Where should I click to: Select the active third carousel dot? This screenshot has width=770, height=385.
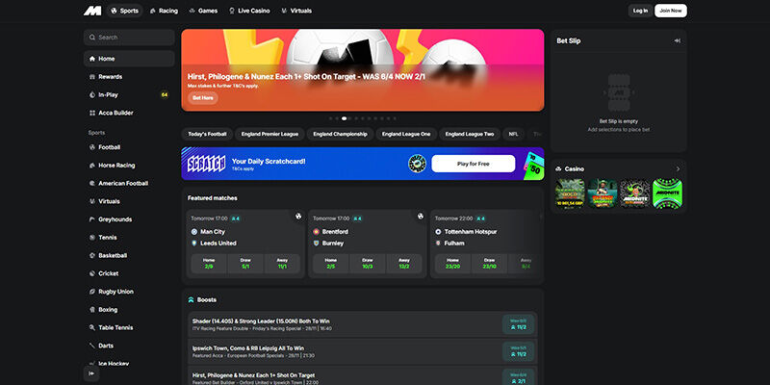(345, 118)
